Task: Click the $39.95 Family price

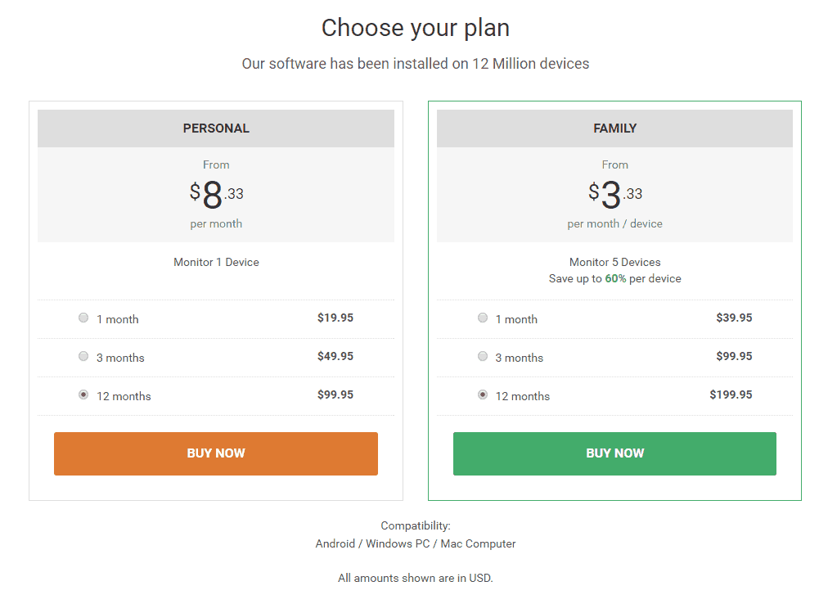Action: (x=734, y=318)
